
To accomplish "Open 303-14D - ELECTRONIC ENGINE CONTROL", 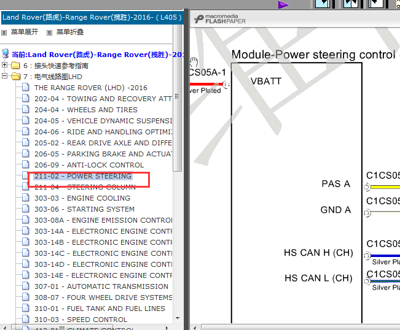I will pos(103,264).
